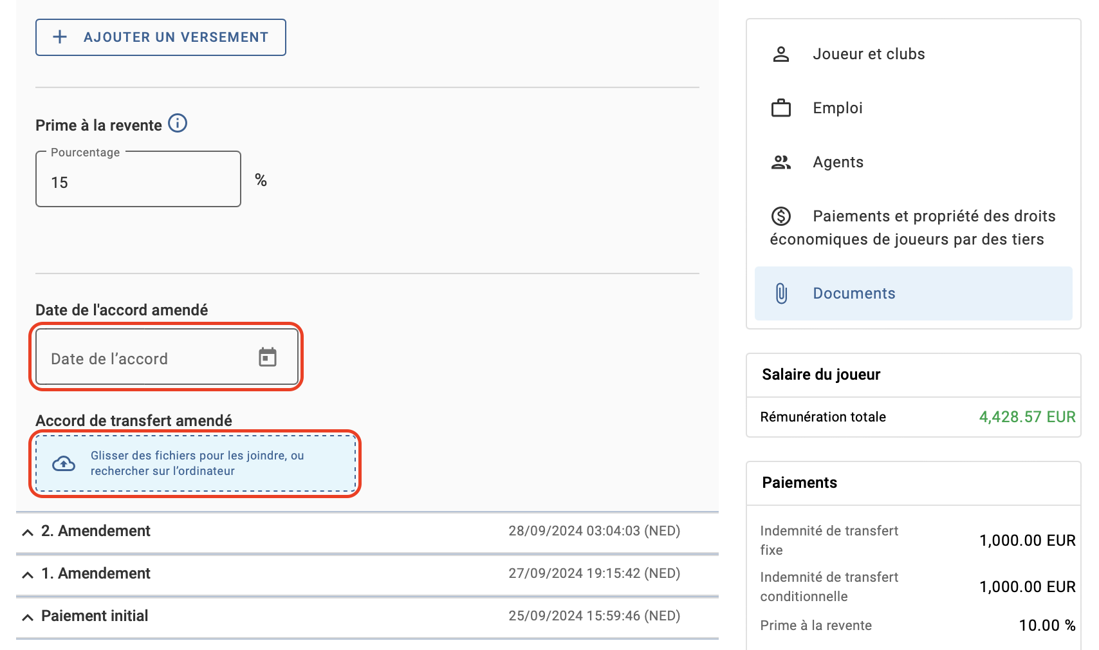
Task: Select the Documents sidebar item
Action: click(x=914, y=293)
